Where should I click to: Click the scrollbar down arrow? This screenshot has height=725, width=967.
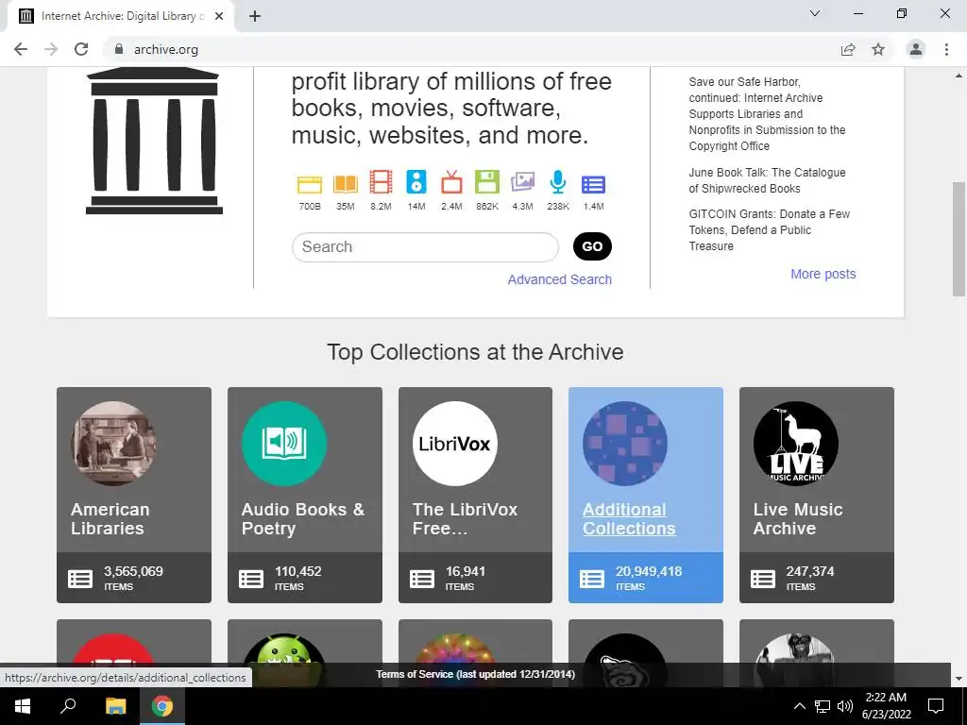tap(959, 679)
